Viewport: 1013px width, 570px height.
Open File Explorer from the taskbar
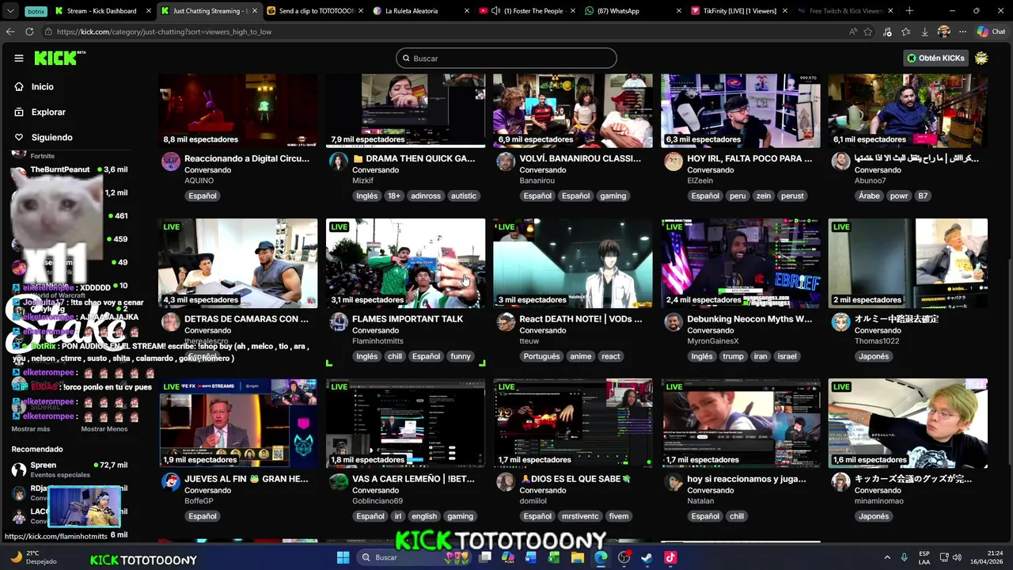578,557
